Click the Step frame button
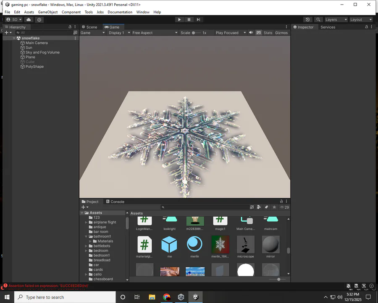 tap(198, 20)
